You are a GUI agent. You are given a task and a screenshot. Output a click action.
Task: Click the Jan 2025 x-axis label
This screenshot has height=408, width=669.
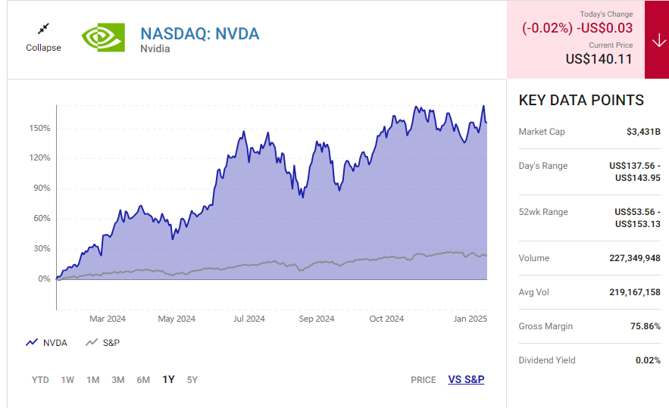[470, 319]
